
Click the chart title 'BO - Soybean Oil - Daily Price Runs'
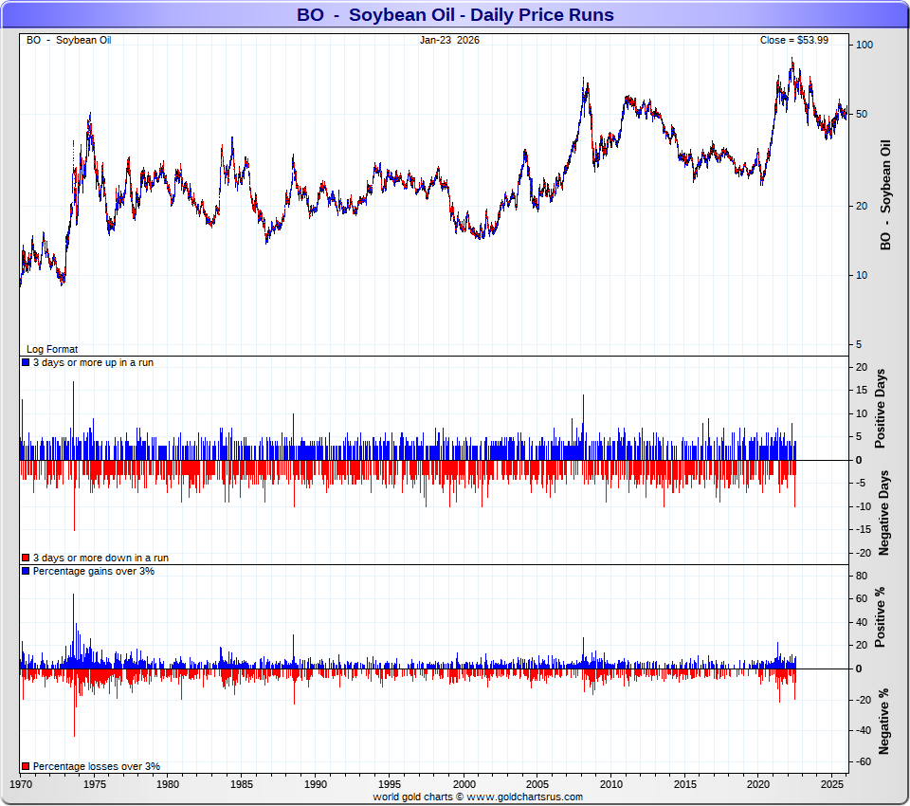click(x=455, y=14)
